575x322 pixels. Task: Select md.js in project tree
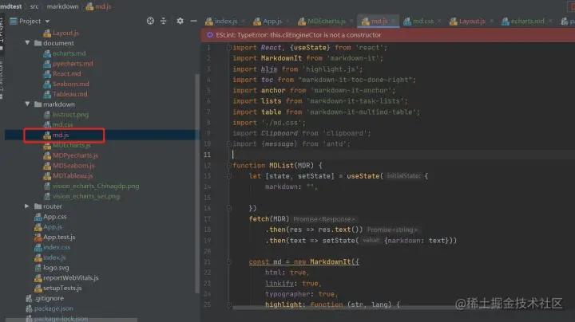coord(57,135)
